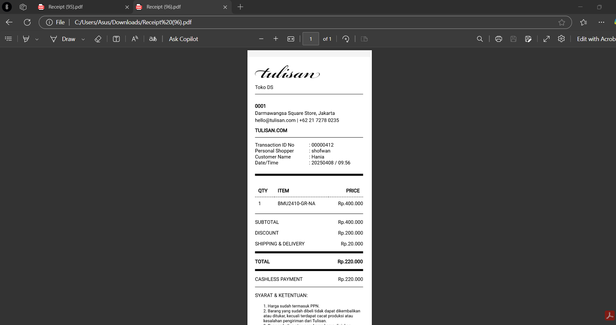Viewport: 616px width, 325px height.
Task: Expand the Draw pen options arrow
Action: [x=83, y=39]
